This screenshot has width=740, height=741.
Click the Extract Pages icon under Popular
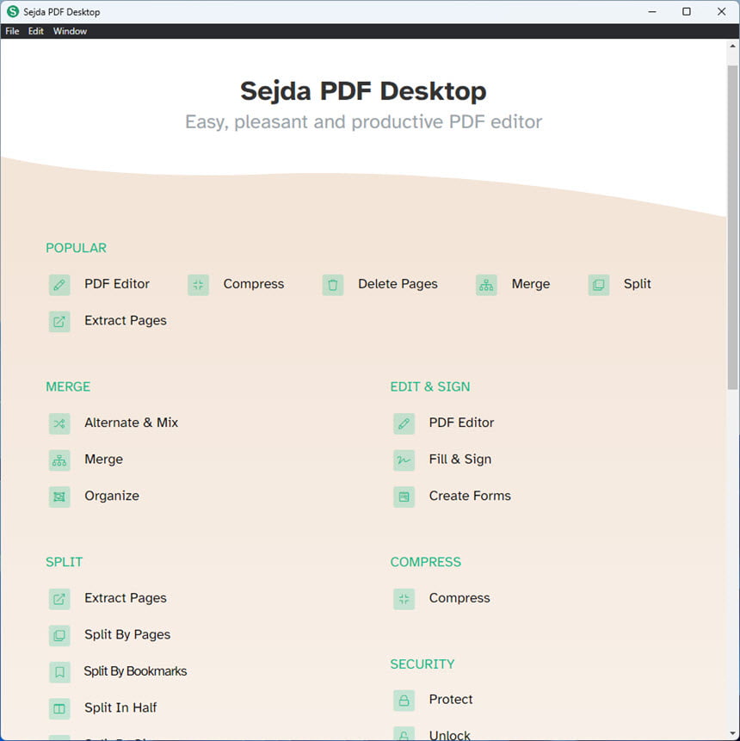(59, 322)
